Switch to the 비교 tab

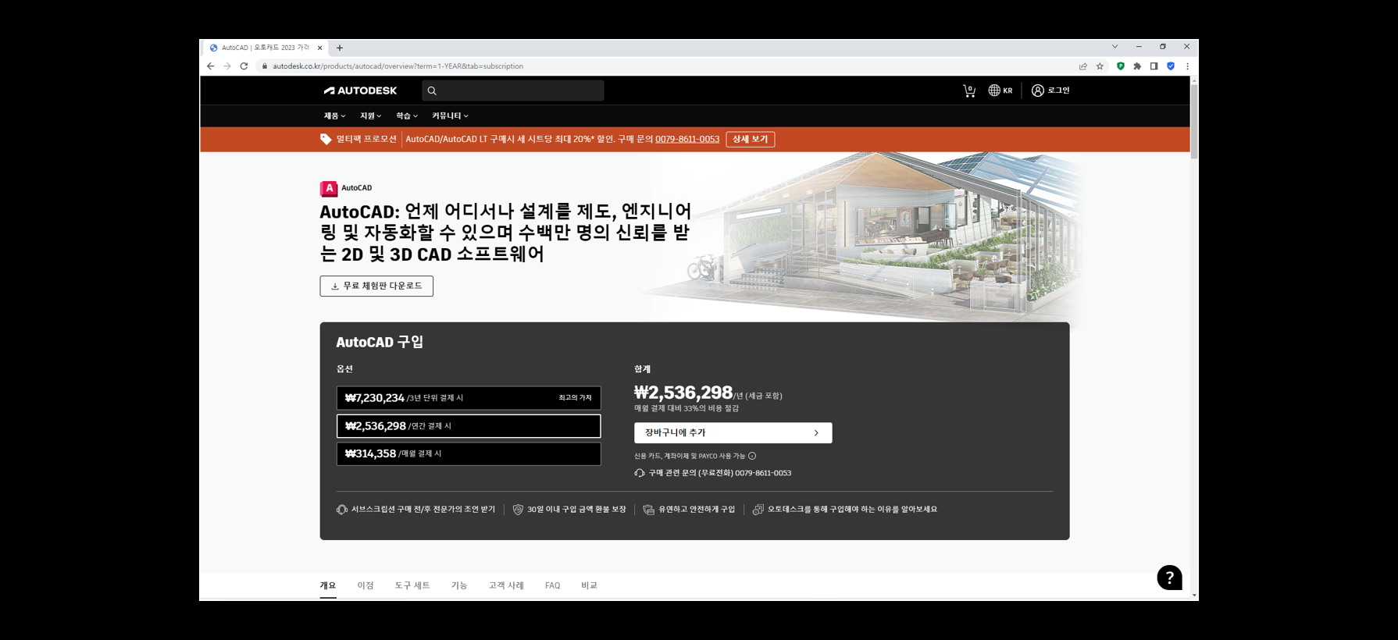(x=589, y=585)
